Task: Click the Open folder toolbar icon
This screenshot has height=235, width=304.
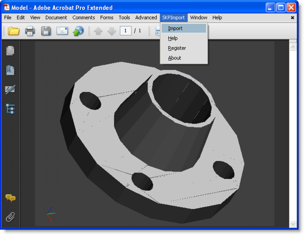Action: pyautogui.click(x=14, y=31)
